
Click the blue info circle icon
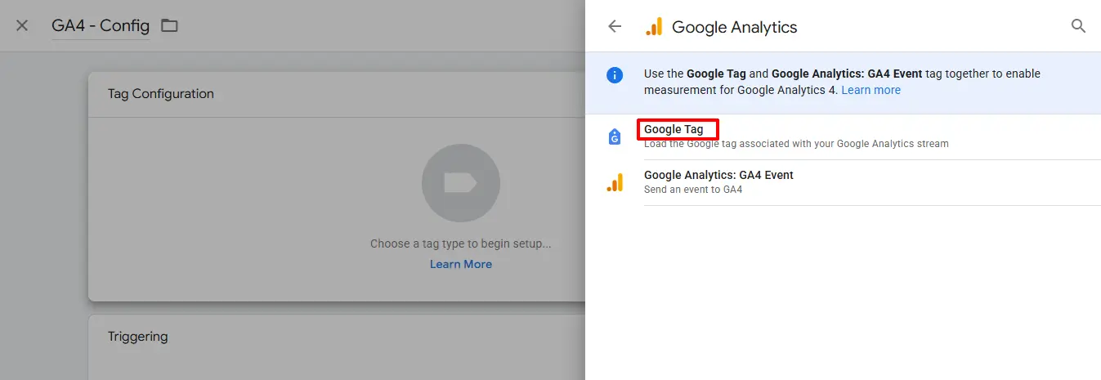point(615,75)
